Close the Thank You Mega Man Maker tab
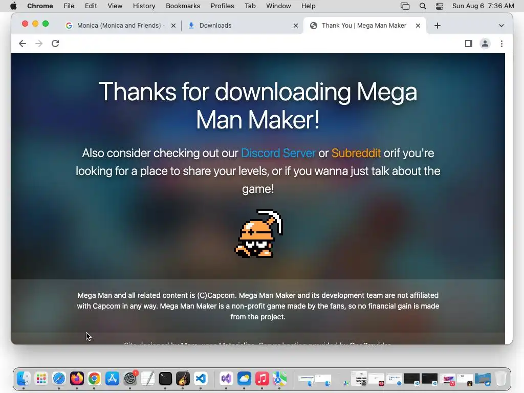The image size is (524, 393). point(418,26)
